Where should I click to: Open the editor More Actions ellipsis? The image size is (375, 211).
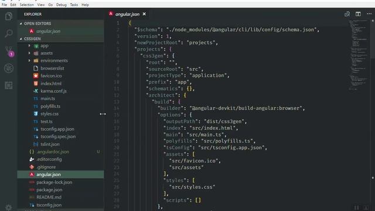[369, 14]
